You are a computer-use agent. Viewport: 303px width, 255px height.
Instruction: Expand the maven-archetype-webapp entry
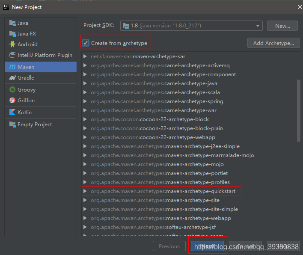[85, 218]
